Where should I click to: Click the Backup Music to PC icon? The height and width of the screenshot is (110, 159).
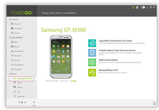(x=92, y=72)
